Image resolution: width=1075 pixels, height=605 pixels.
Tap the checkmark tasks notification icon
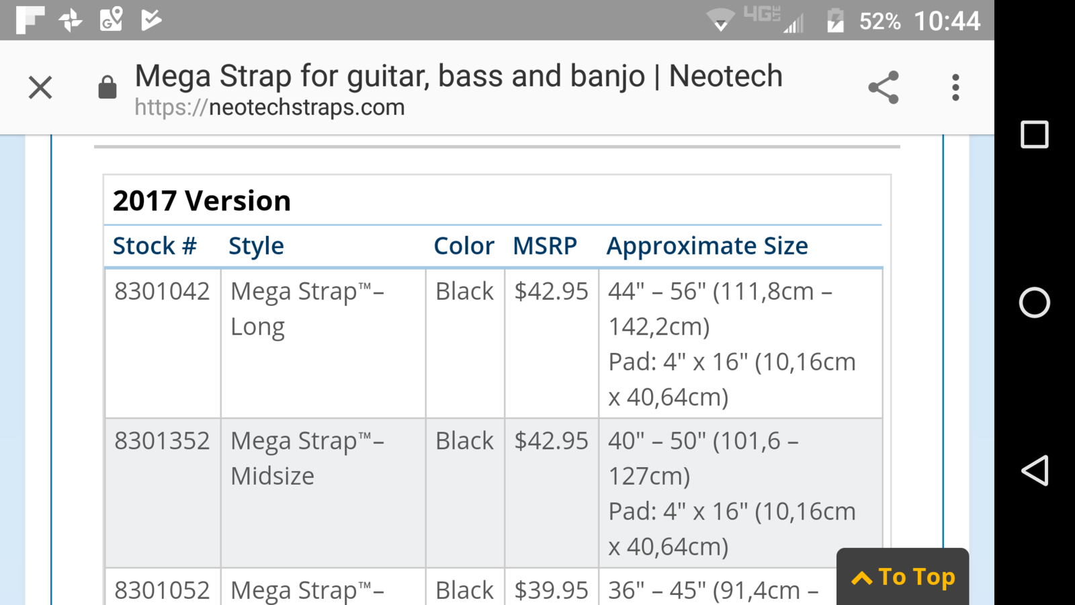click(151, 19)
